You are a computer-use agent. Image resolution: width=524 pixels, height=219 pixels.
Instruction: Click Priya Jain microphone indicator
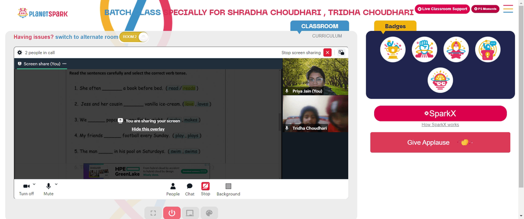pos(287,91)
